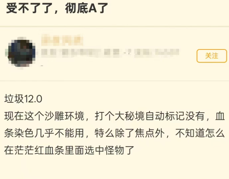The height and width of the screenshot is (179, 229).
Task: Click the phrase "特么除了焦点外"
Action: click(x=130, y=133)
